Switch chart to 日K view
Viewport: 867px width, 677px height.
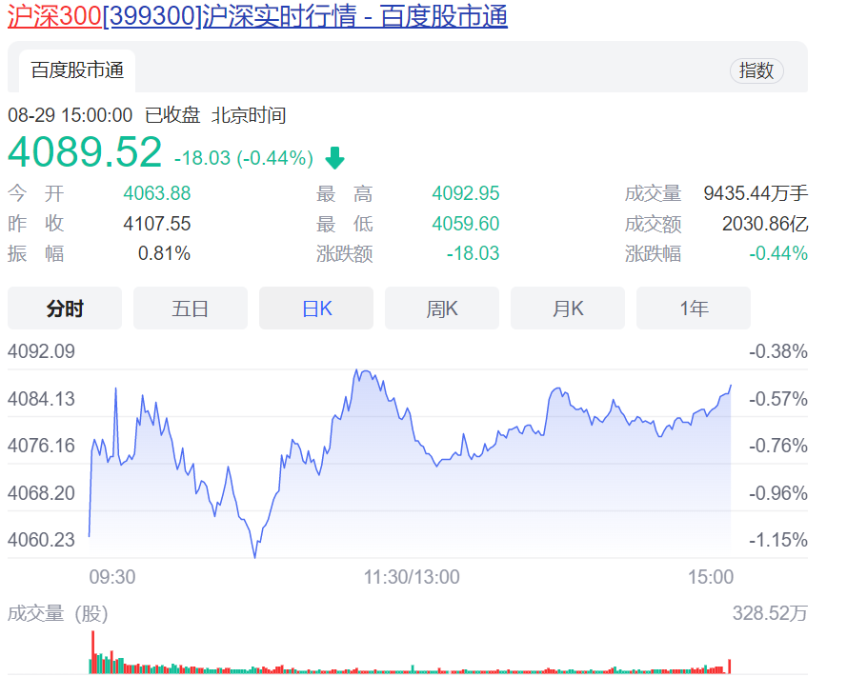coord(316,309)
